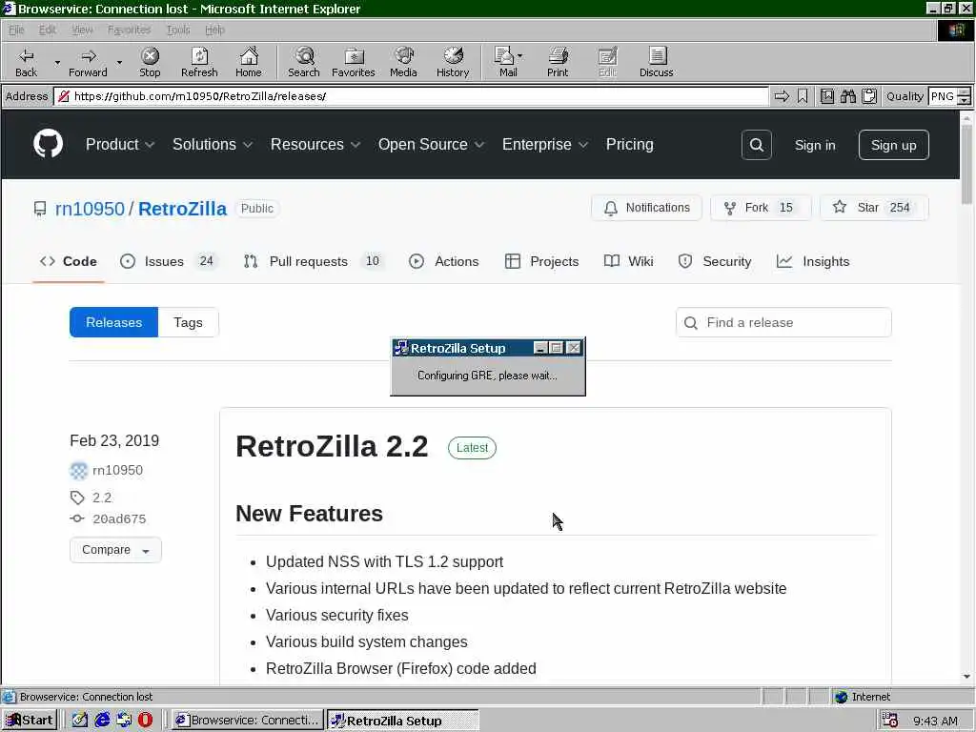Click the Start button

click(30, 721)
